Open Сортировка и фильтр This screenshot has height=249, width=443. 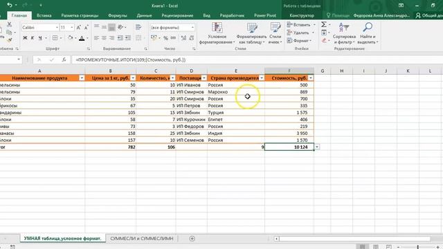(x=344, y=33)
